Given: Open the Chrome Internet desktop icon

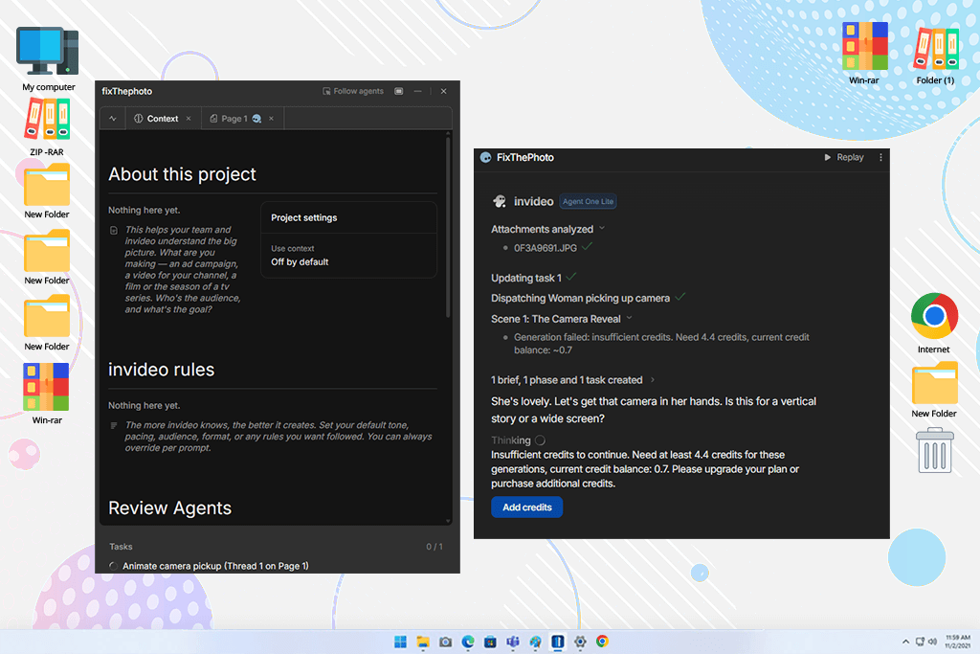Looking at the screenshot, I should coord(934,324).
